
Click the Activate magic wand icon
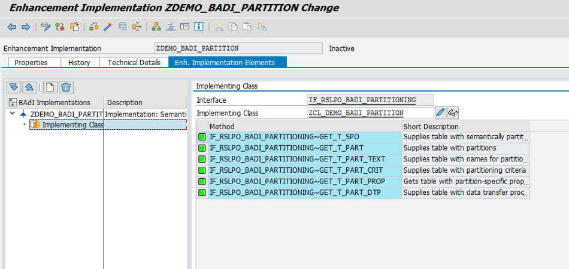click(x=108, y=27)
